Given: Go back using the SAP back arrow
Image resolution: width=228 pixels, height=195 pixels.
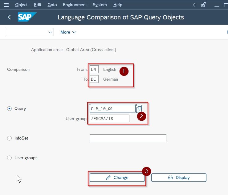Looking at the screenshot, I should tap(9, 17).
